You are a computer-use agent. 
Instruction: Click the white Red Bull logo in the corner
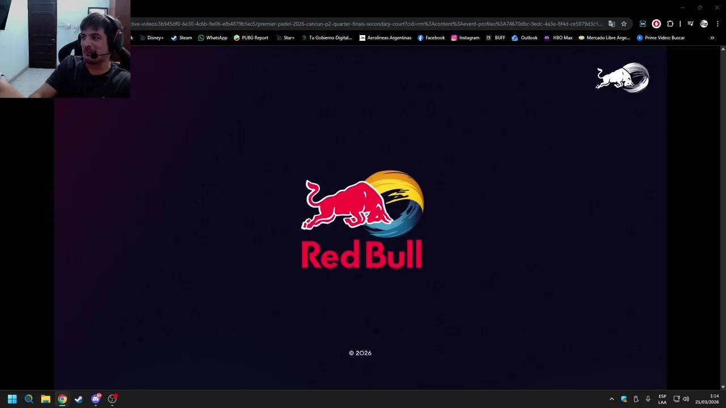pyautogui.click(x=622, y=78)
